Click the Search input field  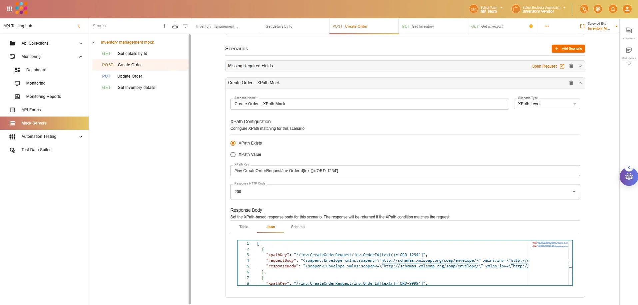point(125,26)
